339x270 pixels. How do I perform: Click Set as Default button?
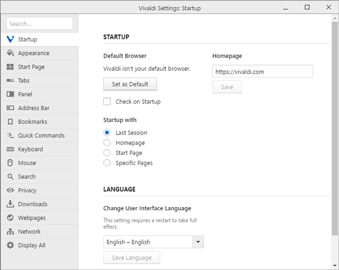click(x=130, y=84)
